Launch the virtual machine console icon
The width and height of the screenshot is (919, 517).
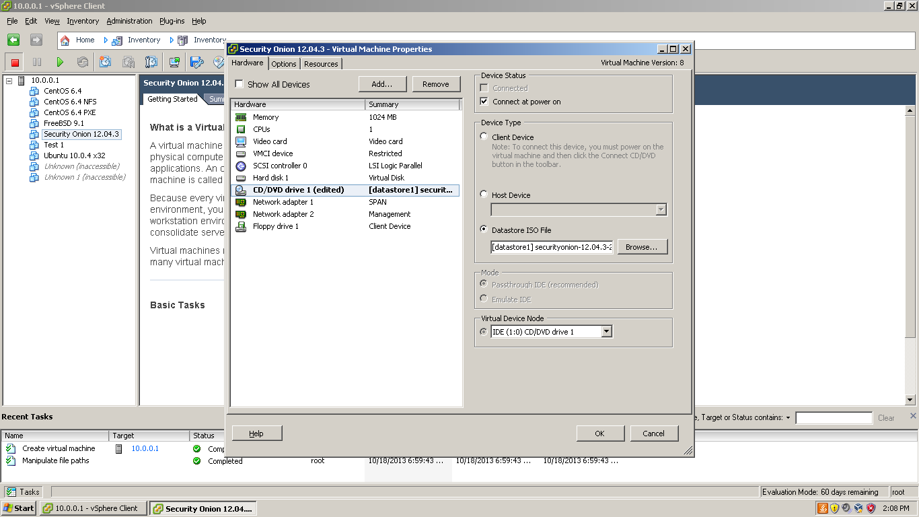tap(174, 61)
